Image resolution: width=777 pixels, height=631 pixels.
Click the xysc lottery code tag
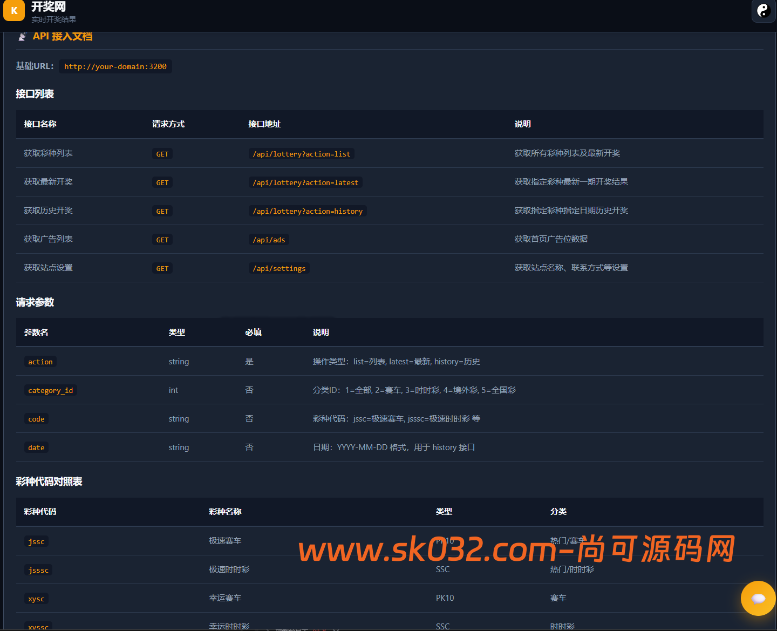tap(36, 599)
